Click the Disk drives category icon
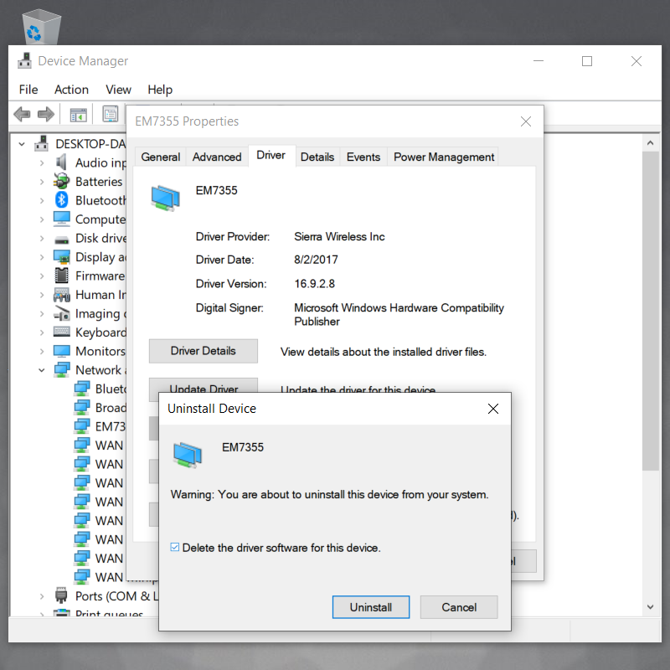This screenshot has width=670, height=670. [62, 238]
